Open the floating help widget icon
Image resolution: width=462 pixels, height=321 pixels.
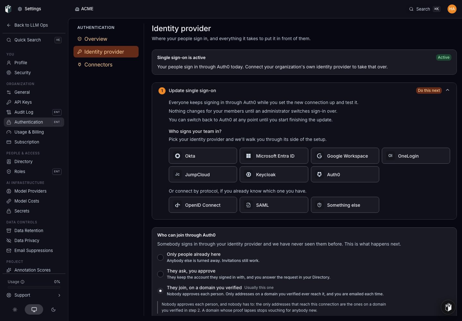449,308
